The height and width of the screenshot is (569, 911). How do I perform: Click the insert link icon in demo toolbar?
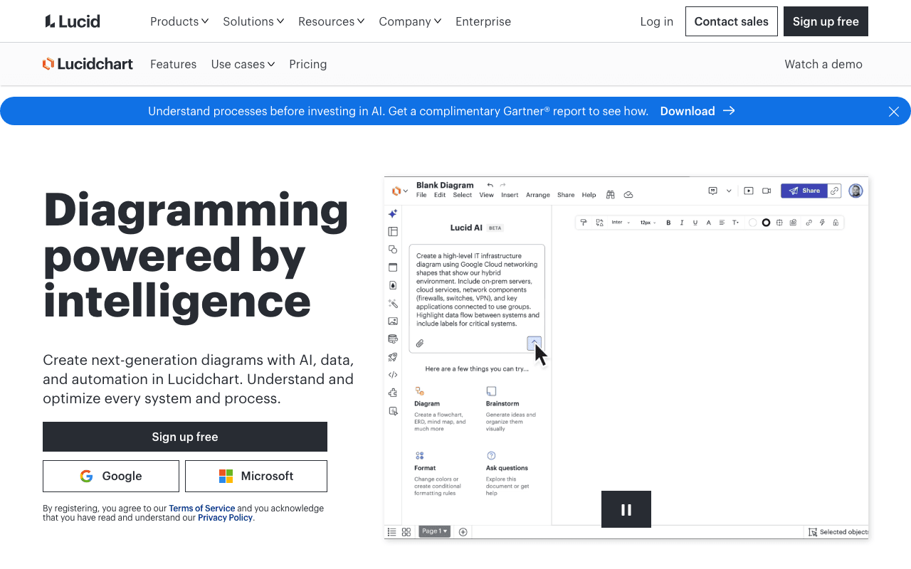coord(809,223)
